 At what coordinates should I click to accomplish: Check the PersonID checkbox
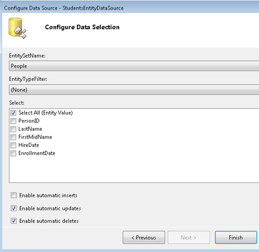coord(13,121)
